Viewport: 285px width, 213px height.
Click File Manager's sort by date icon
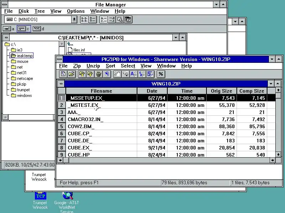click(x=128, y=20)
